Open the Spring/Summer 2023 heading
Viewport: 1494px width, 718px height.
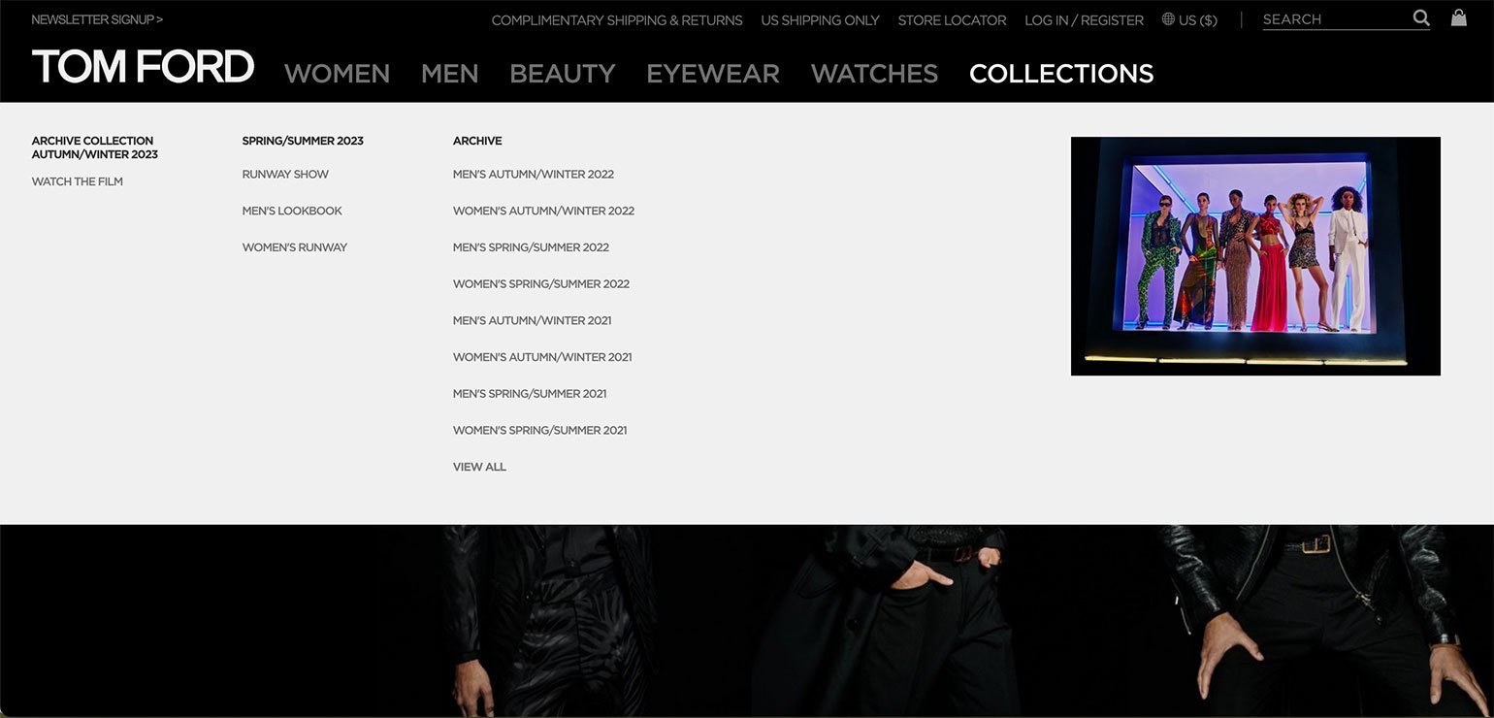tap(303, 141)
